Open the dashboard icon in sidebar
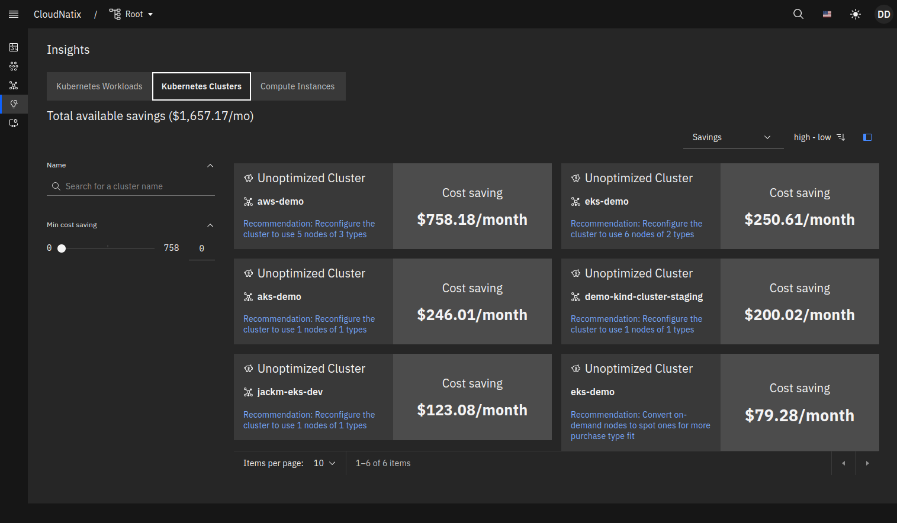 pyautogui.click(x=14, y=47)
